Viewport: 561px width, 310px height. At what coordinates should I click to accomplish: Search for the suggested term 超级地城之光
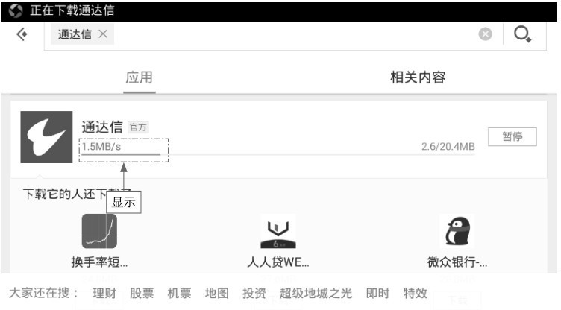(316, 293)
